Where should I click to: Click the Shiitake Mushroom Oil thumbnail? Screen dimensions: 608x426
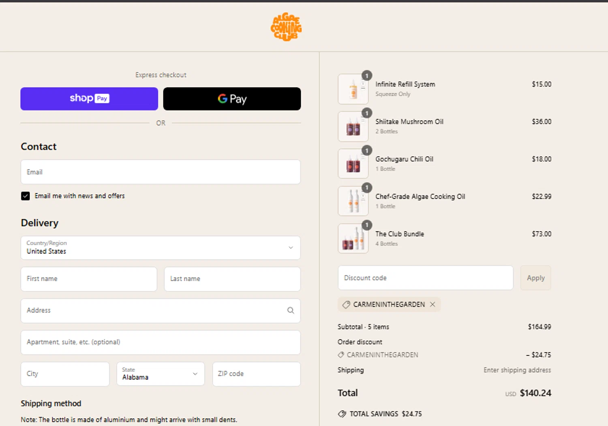(x=353, y=127)
